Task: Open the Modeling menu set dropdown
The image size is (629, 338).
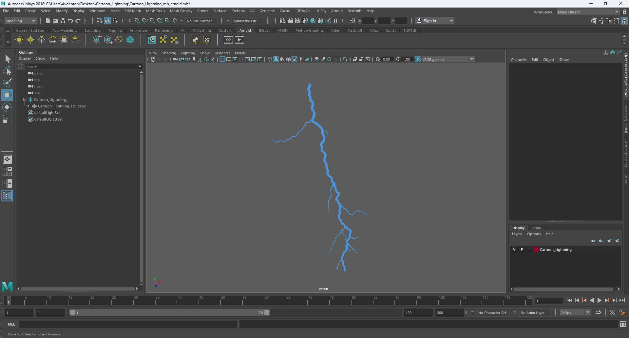Action: (20, 21)
